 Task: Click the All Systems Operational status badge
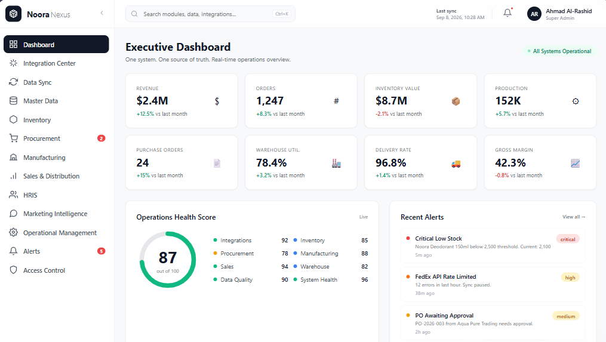pos(559,51)
